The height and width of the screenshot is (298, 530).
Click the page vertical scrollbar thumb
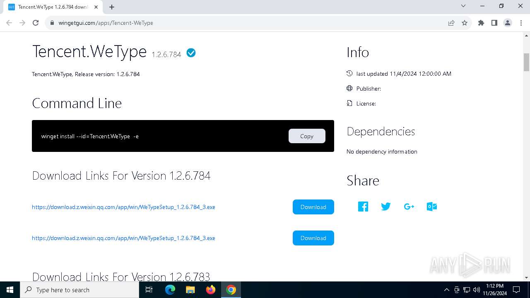click(526, 62)
